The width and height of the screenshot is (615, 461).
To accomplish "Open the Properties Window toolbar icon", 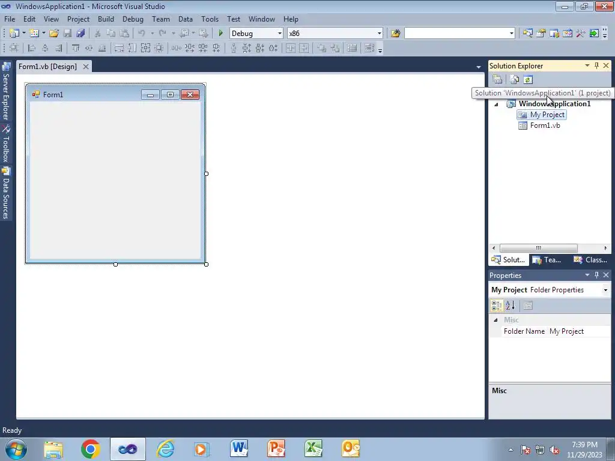I will 541,34.
